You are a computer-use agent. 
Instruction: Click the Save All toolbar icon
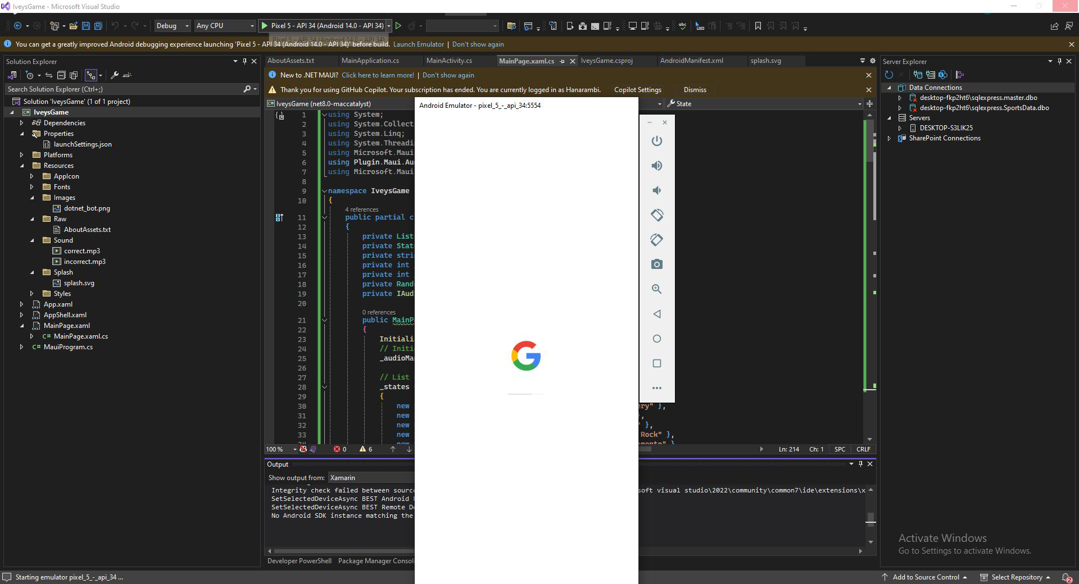click(x=98, y=26)
